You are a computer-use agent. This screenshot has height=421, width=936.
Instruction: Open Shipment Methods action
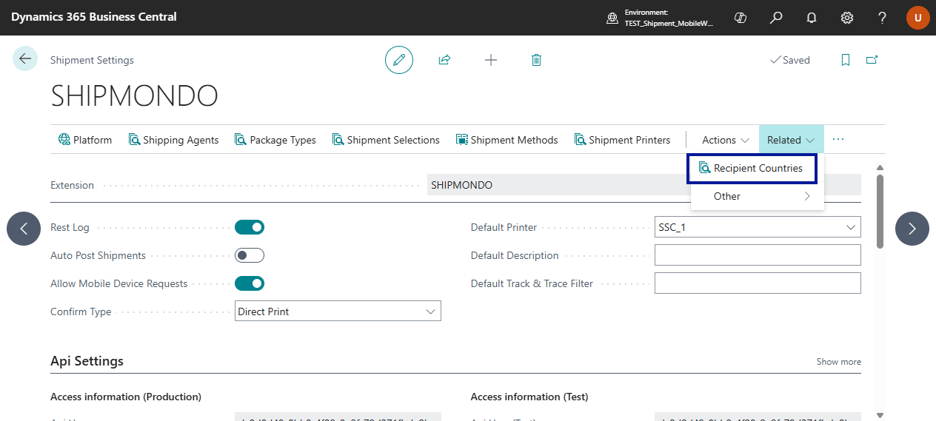(507, 140)
